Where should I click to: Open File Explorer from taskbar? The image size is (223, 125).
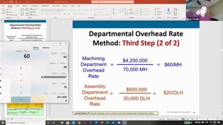(x=62, y=123)
